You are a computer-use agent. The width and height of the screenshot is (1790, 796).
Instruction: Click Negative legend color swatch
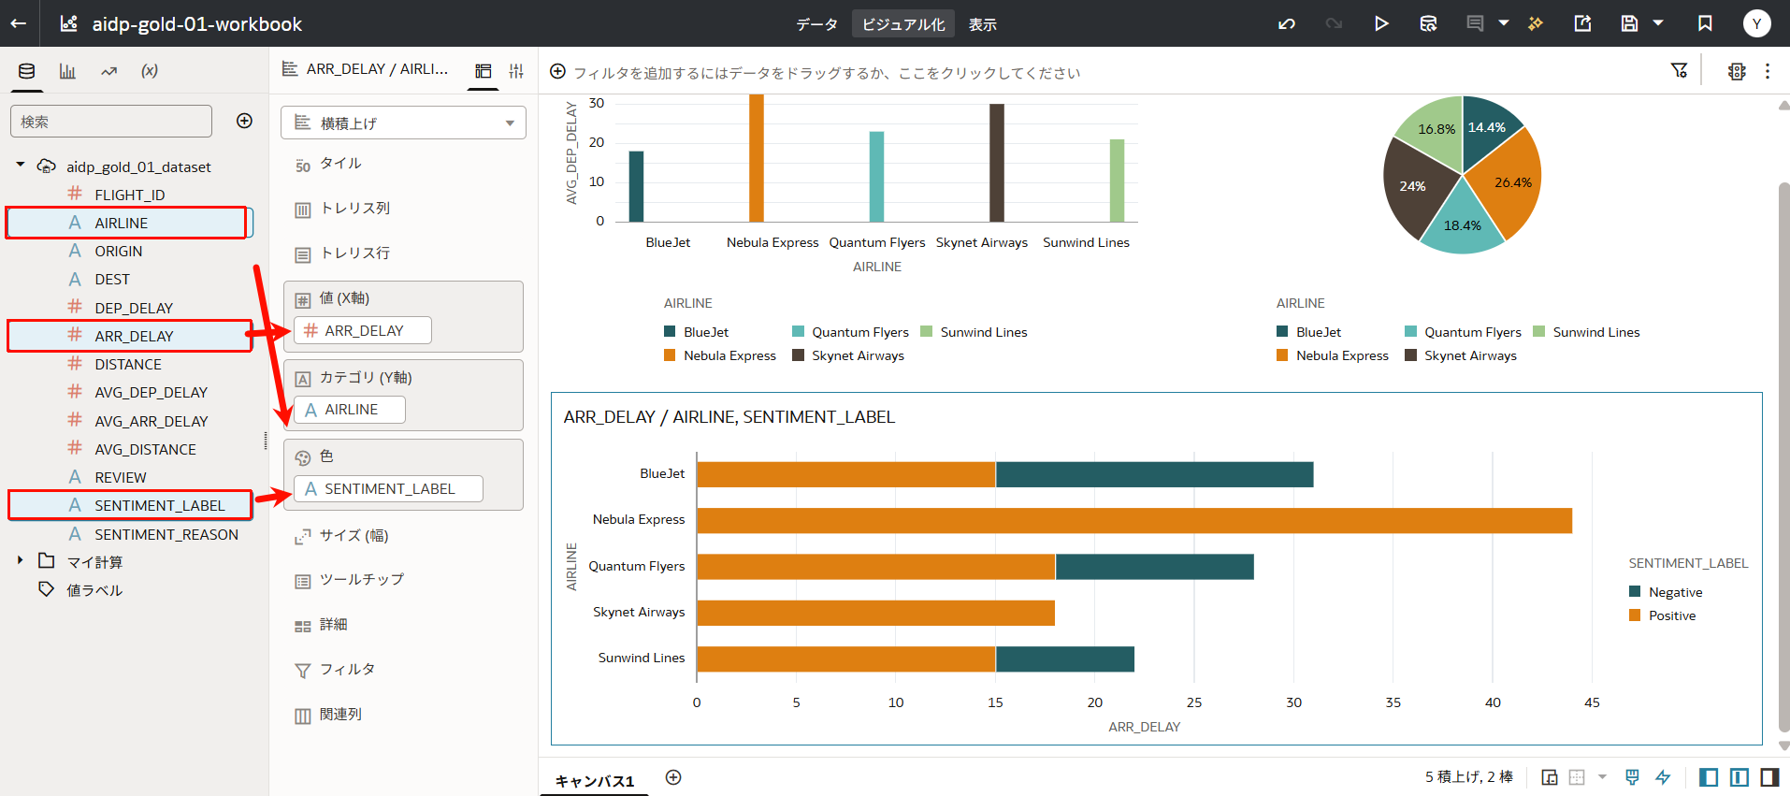point(1635,591)
